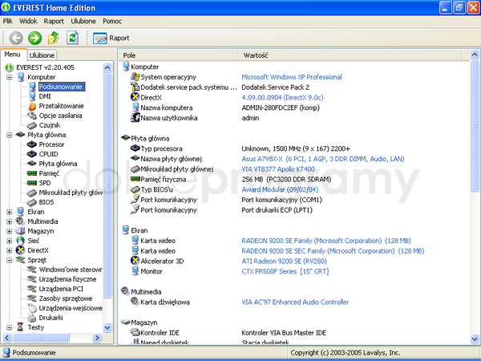Click the Wartość column header
Screen dimensions: 481x361
255,55
